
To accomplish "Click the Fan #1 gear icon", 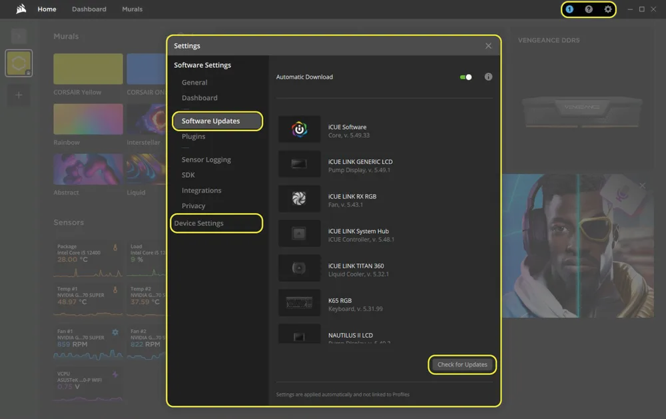I will pyautogui.click(x=115, y=332).
